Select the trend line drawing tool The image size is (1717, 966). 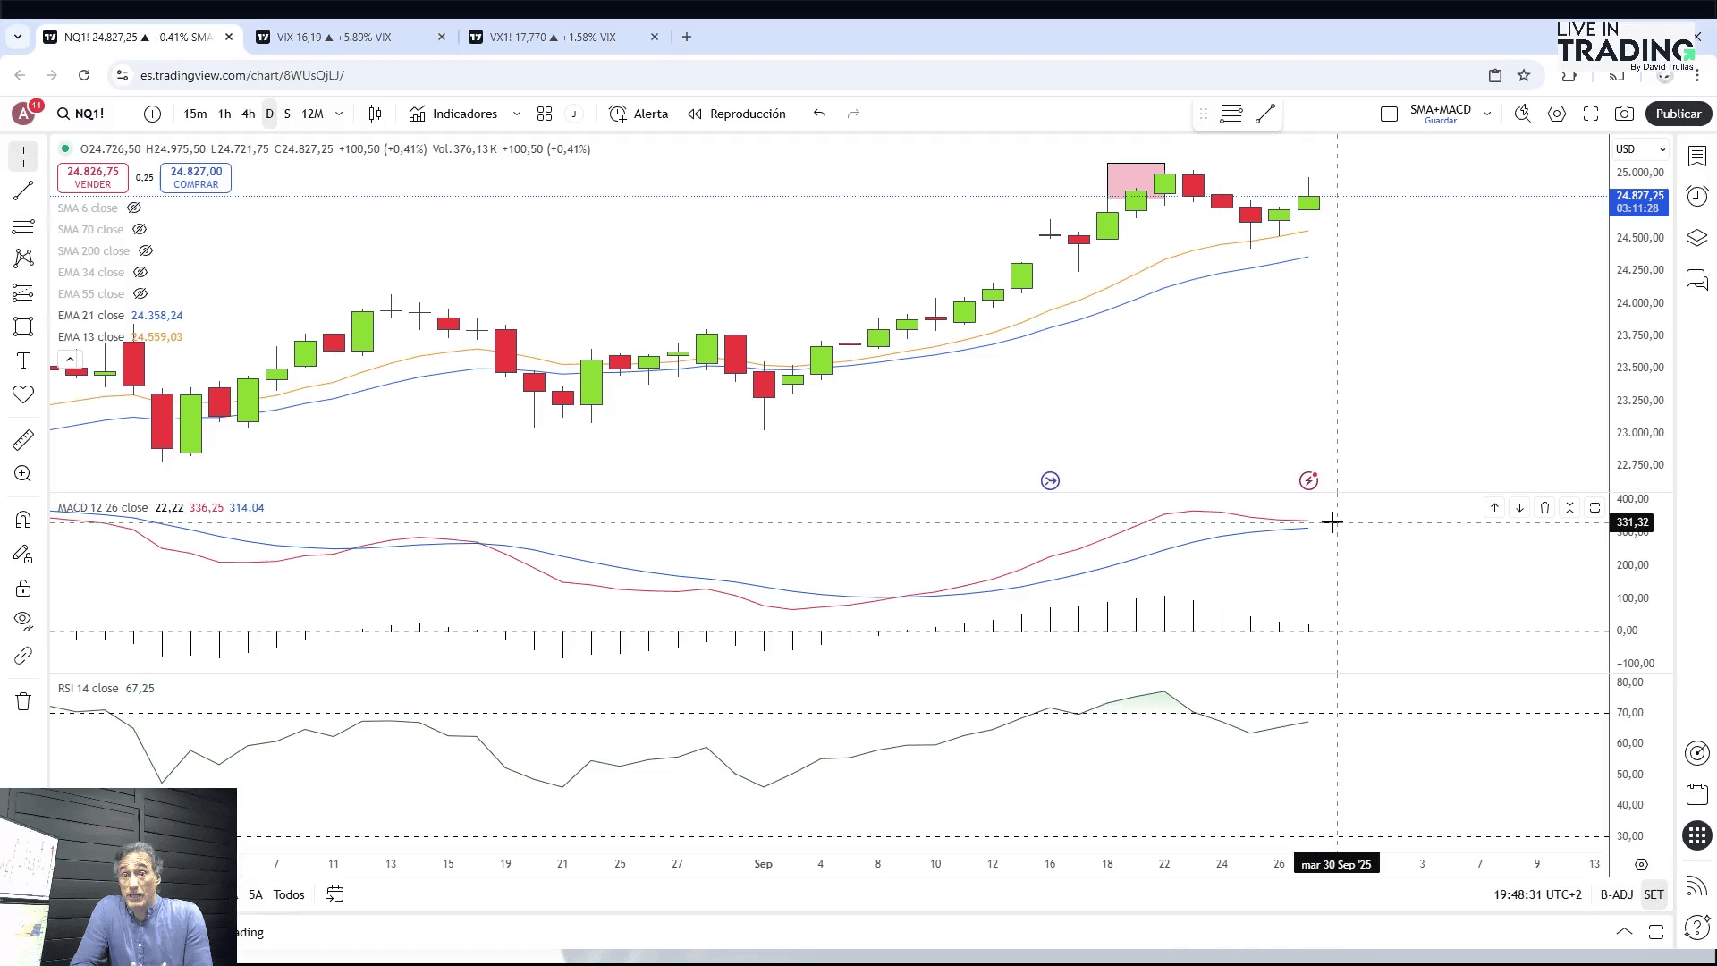click(23, 191)
